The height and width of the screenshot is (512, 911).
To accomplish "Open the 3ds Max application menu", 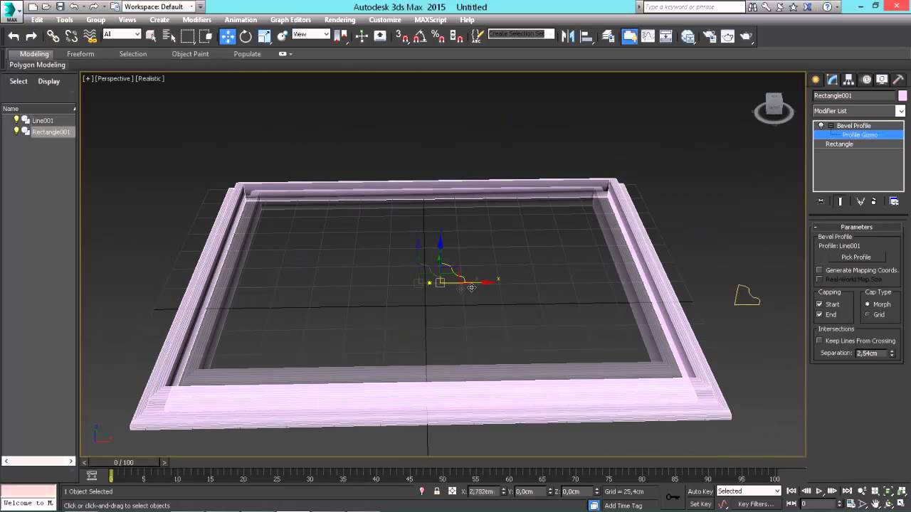I will click(x=12, y=10).
